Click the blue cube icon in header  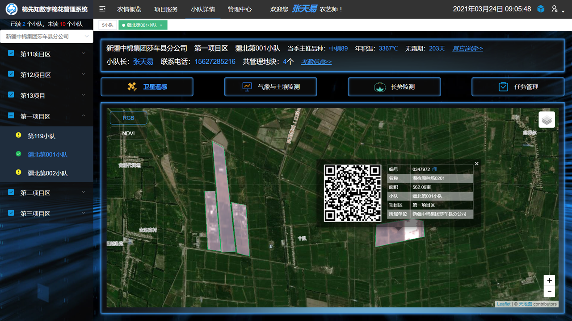click(x=541, y=9)
